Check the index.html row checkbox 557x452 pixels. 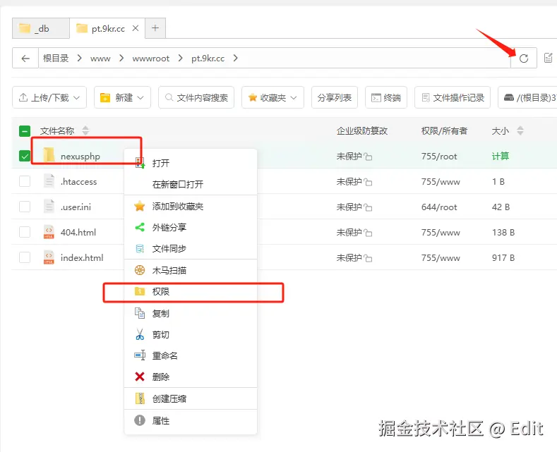(x=25, y=257)
